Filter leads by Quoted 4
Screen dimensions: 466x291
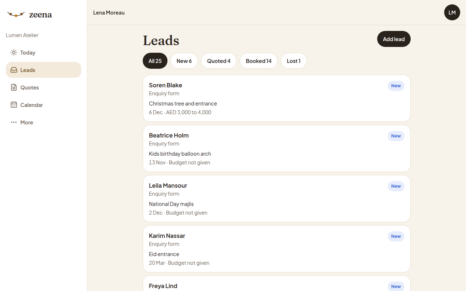219,61
